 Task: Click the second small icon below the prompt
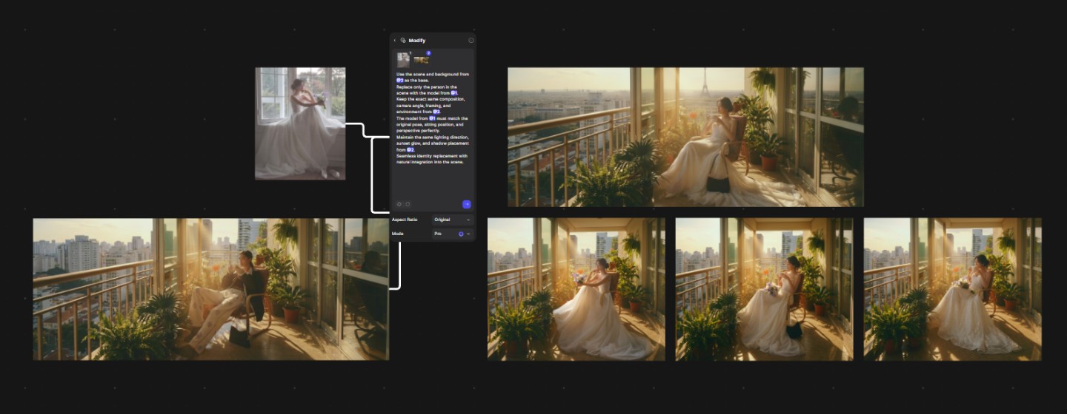click(408, 204)
